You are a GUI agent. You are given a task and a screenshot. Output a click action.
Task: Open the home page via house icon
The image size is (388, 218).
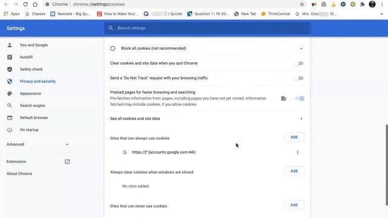coord(35,4)
